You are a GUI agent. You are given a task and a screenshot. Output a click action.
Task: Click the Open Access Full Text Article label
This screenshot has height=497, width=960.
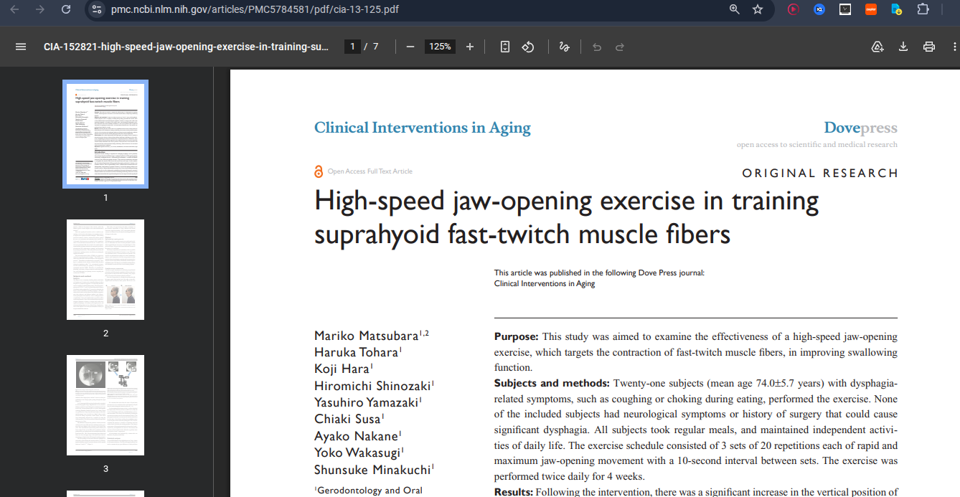pyautogui.click(x=370, y=171)
